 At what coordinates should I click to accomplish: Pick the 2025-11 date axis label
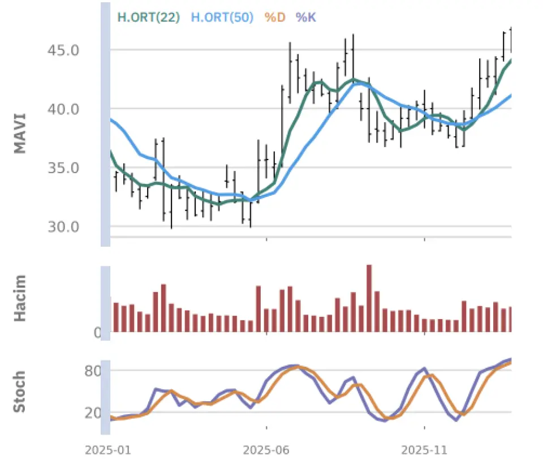(424, 451)
